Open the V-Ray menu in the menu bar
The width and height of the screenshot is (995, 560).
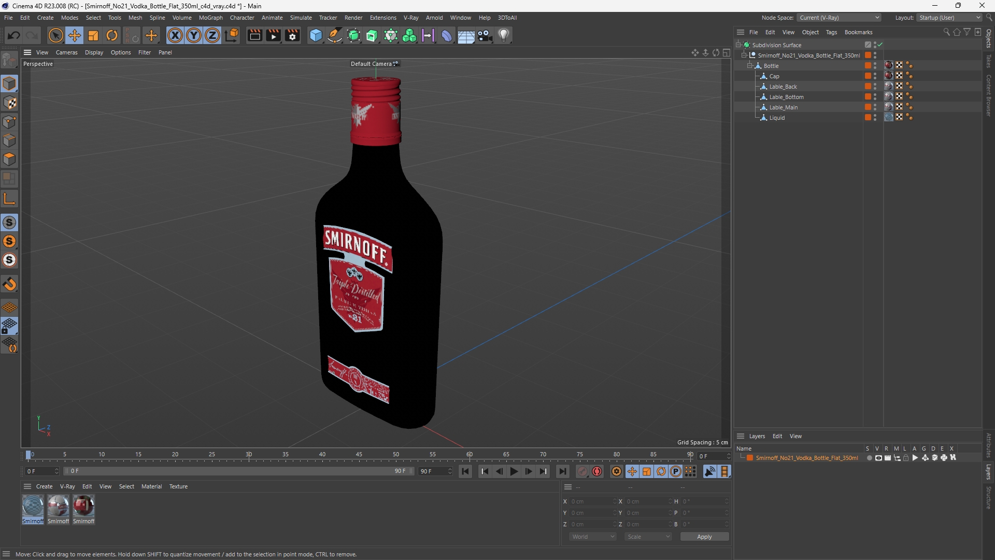click(411, 18)
